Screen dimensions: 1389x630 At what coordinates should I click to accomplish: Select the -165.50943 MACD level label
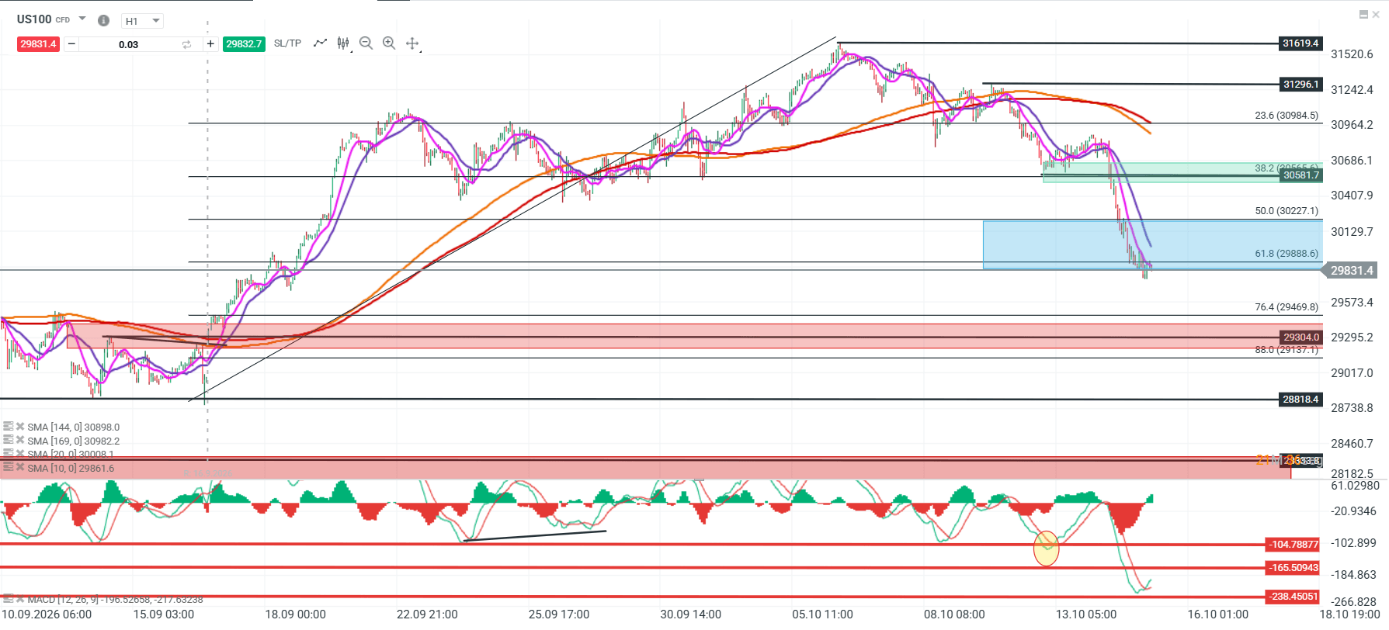(x=1294, y=568)
